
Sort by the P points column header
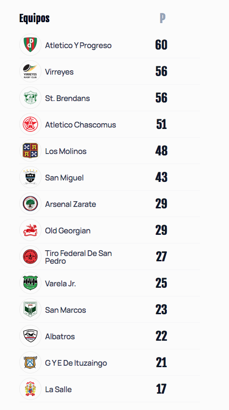[162, 18]
